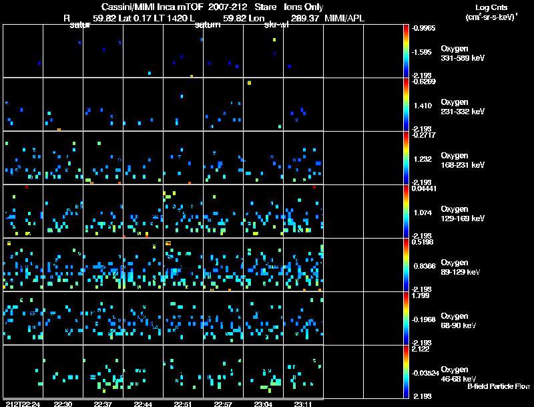This screenshot has width=534, height=407.
Task: Click the B-field Particle Flow label
Action: 499,386
